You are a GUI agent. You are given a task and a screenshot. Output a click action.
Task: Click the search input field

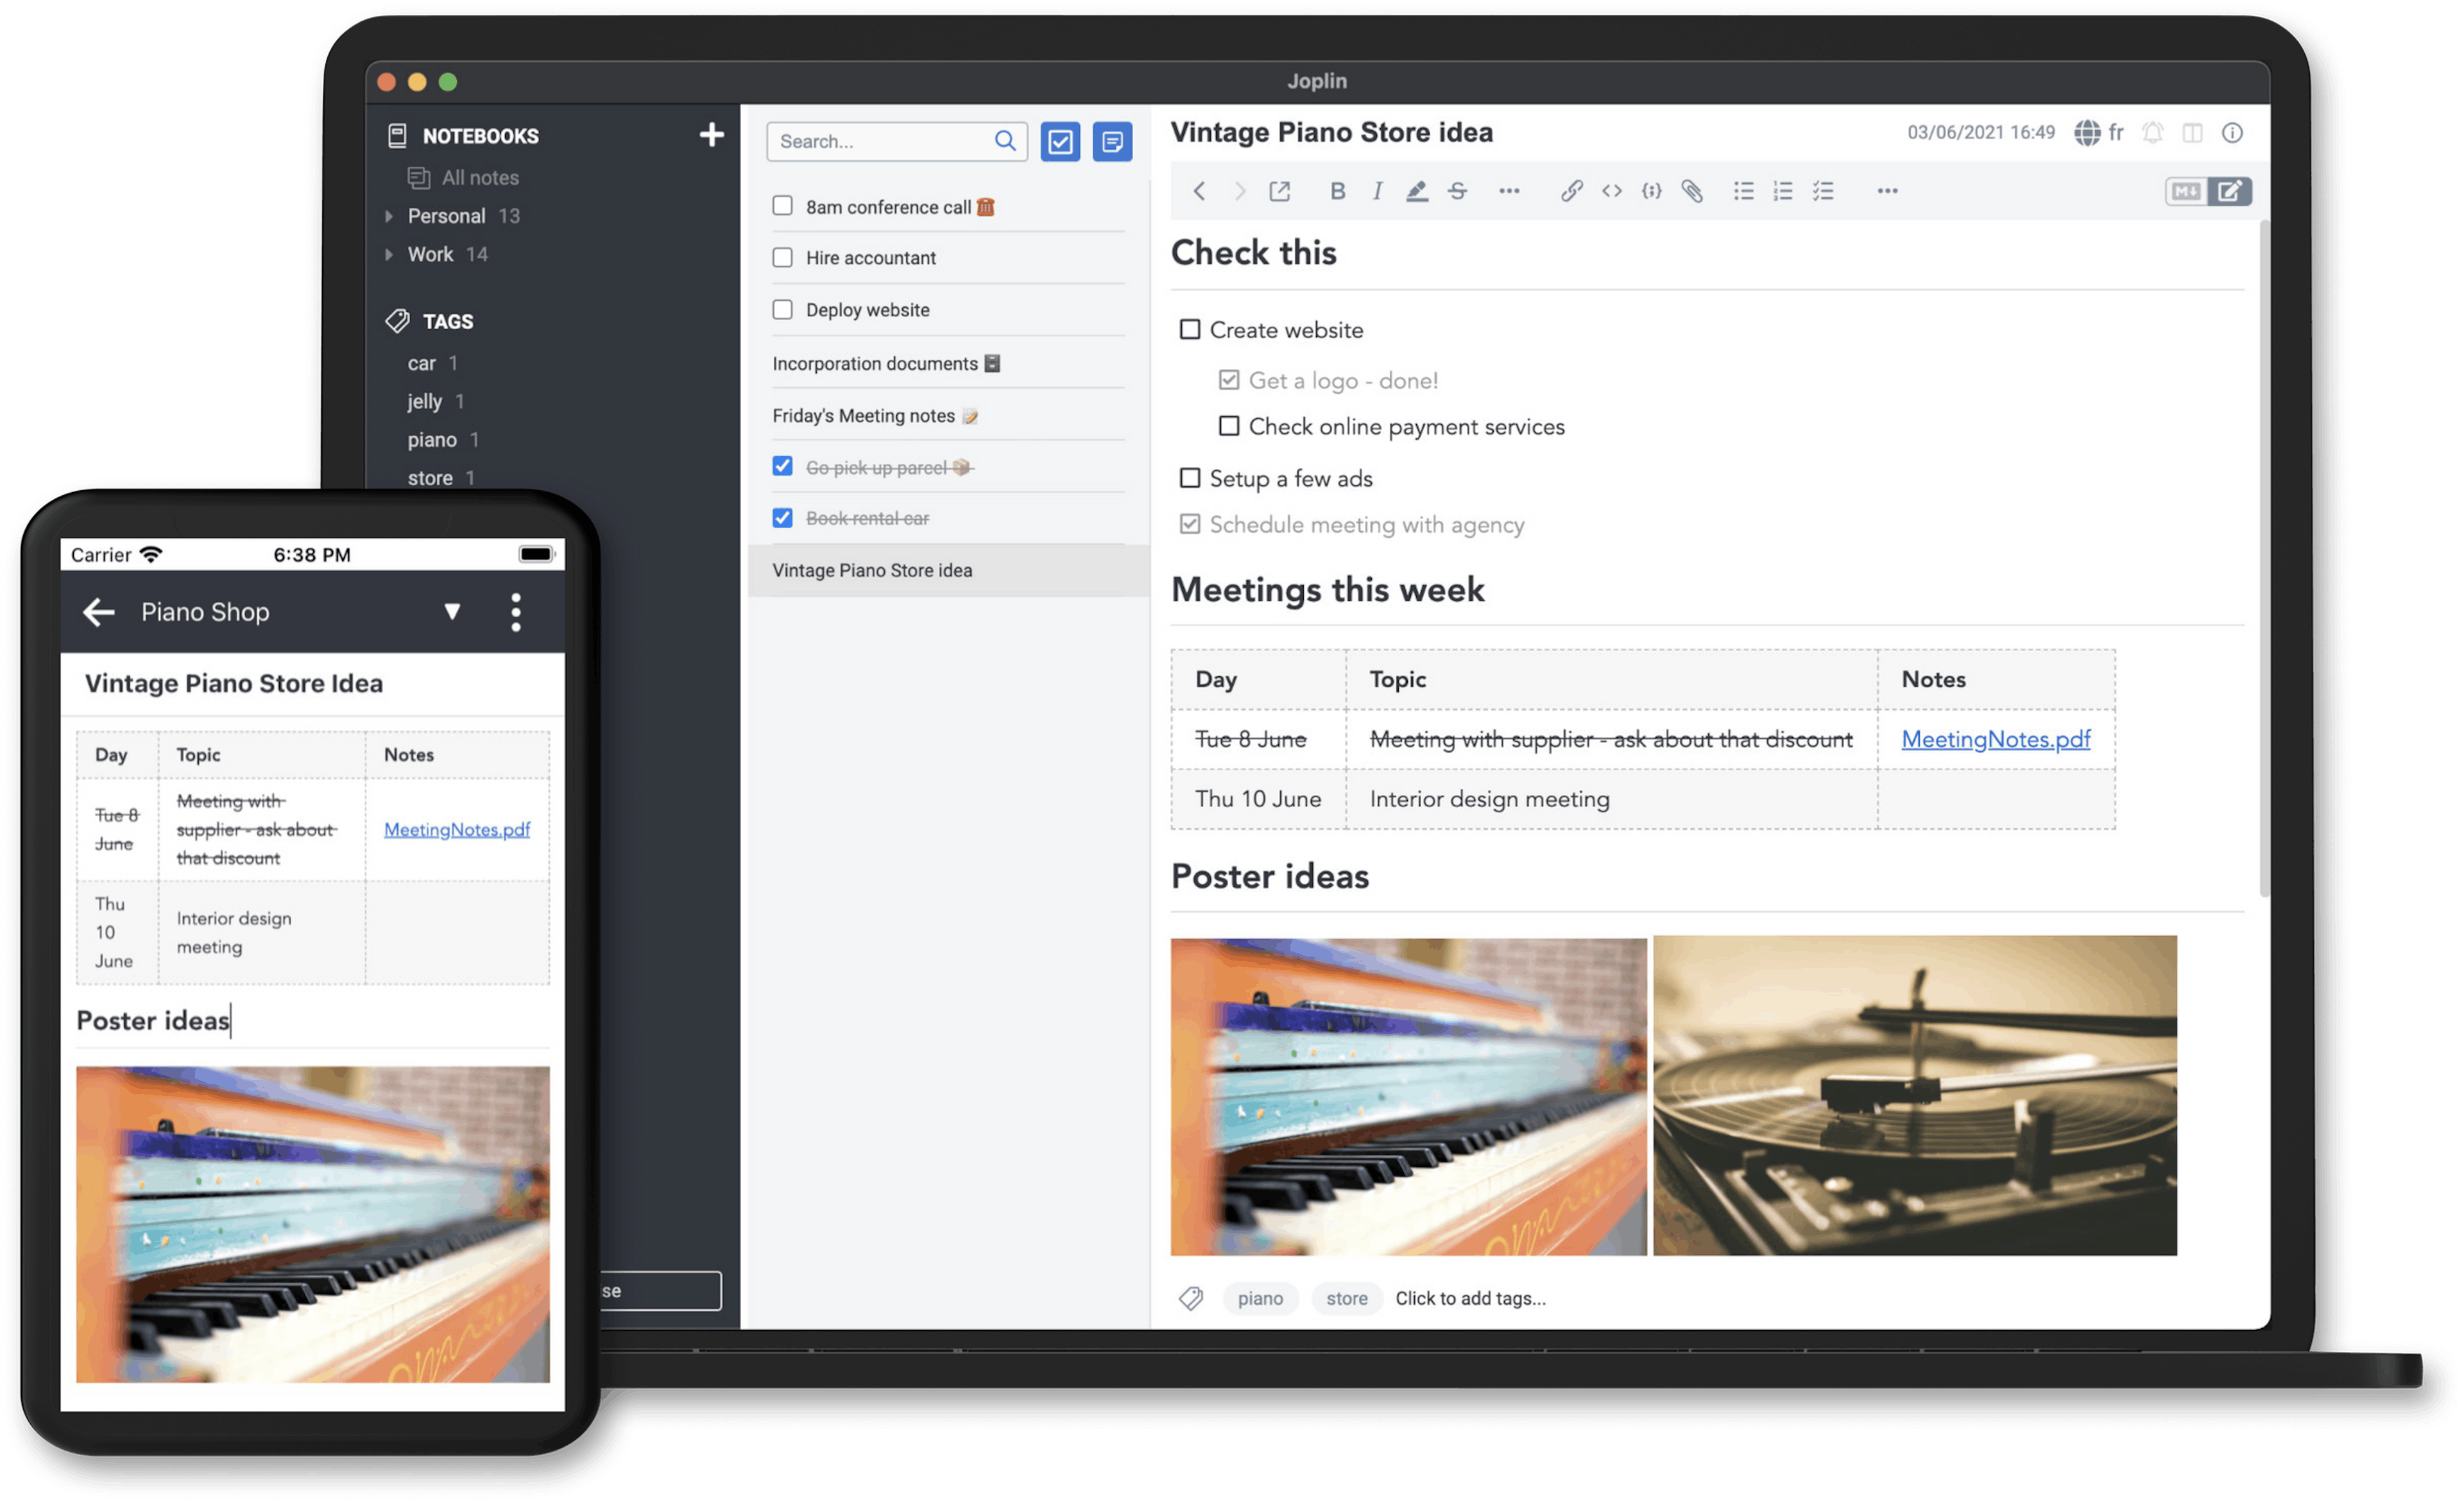click(887, 139)
